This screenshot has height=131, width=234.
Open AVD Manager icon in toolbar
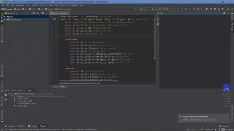click(x=219, y=9)
